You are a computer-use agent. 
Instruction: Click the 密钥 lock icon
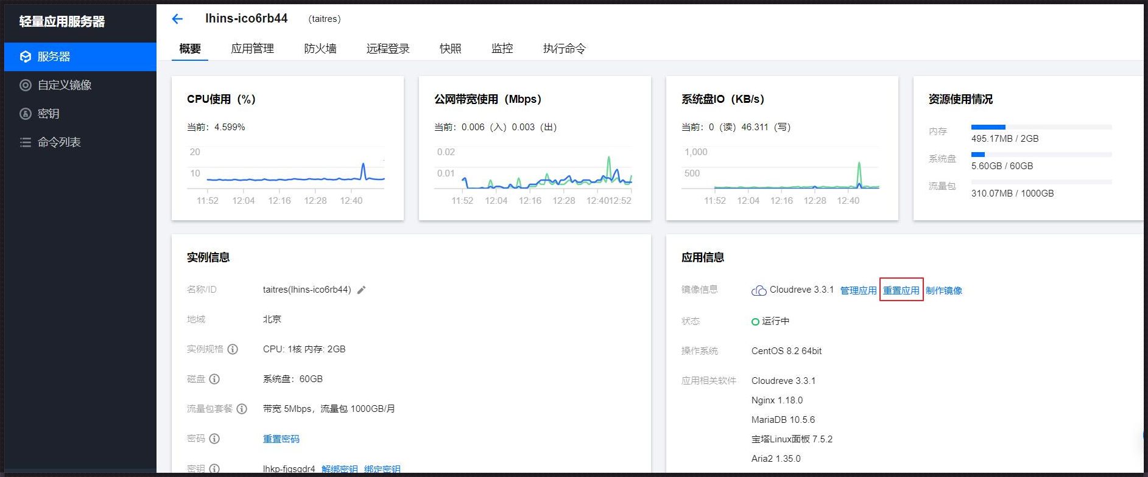point(26,114)
